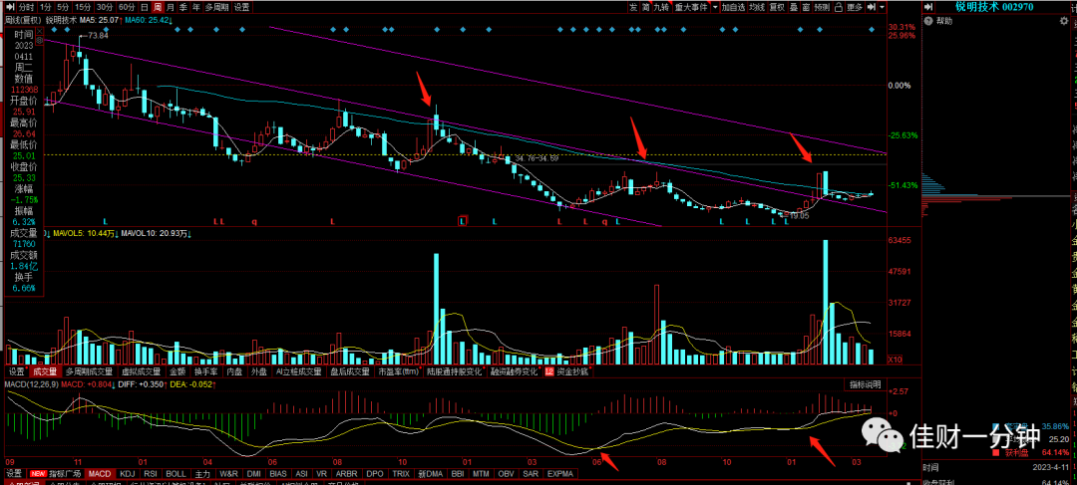The height and width of the screenshot is (485, 1077).
Task: Open the right panel gear settings icon
Action: pyautogui.click(x=1064, y=21)
